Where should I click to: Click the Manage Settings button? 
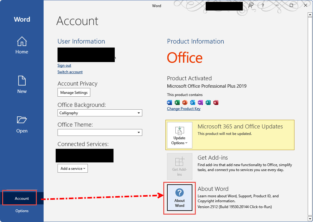74,92
